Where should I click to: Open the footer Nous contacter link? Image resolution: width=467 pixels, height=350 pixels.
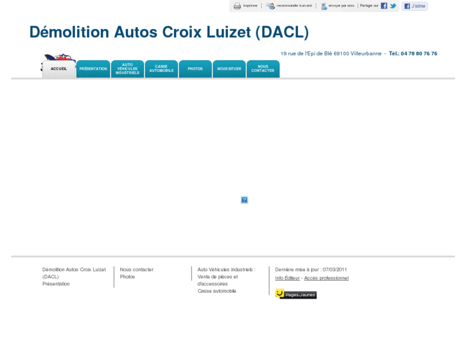tap(136, 270)
